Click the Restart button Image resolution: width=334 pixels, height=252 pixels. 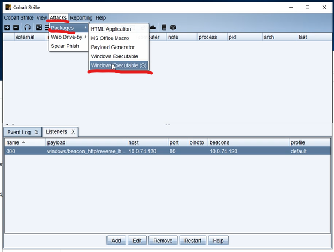(x=193, y=241)
